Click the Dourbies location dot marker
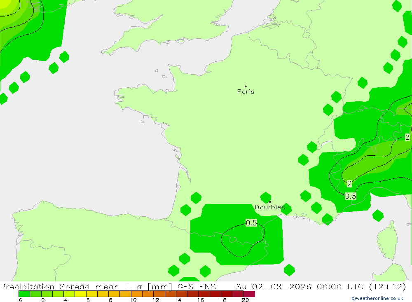412x302 pixels. (270, 202)
